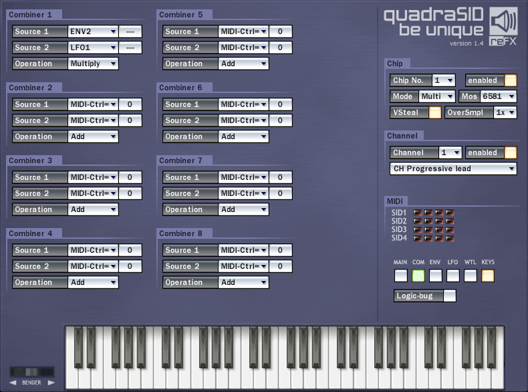The image size is (528, 392).
Task: Click the reFX logo
Action: (503, 41)
